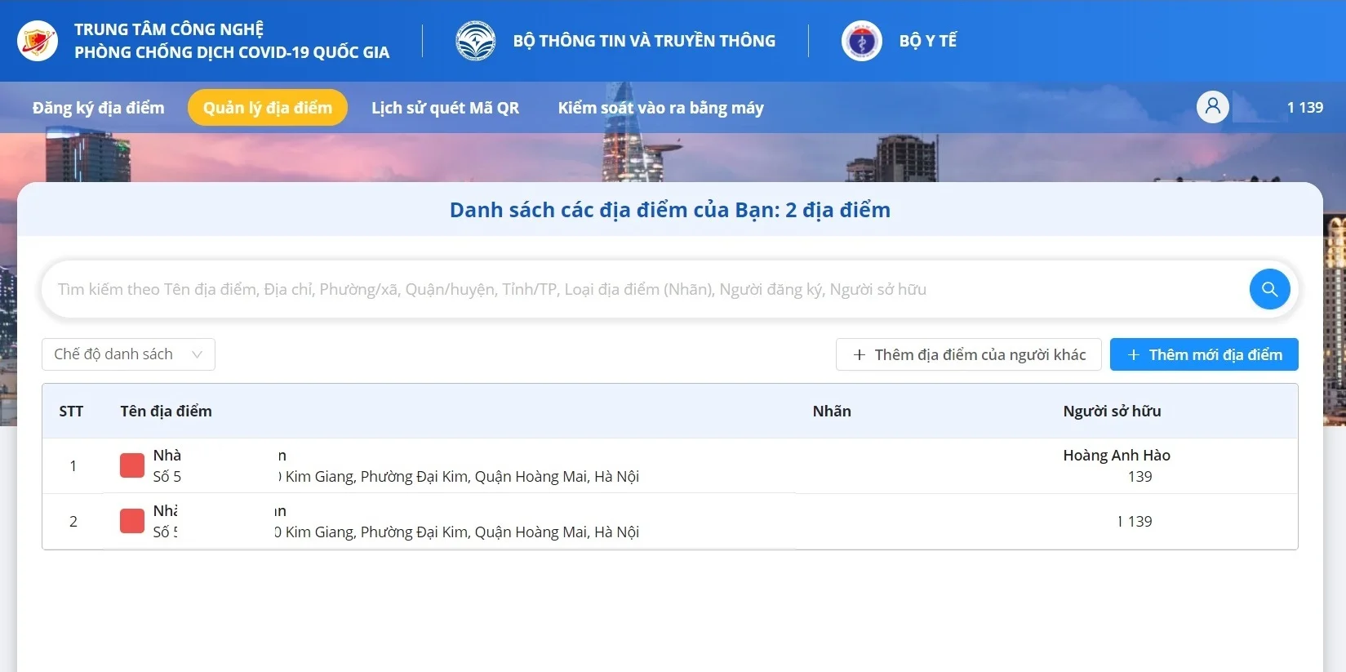The height and width of the screenshot is (672, 1346).
Task: Click red square icon in row 2
Action: pos(132,521)
